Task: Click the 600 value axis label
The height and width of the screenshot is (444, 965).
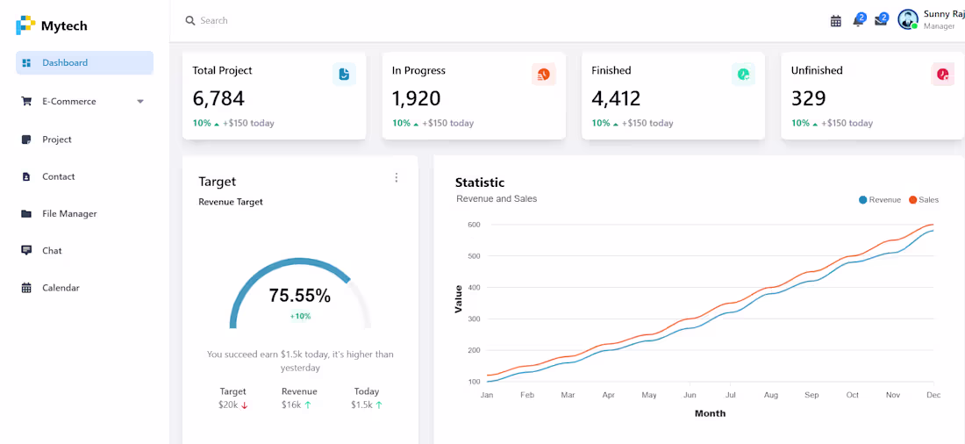Action: [473, 224]
